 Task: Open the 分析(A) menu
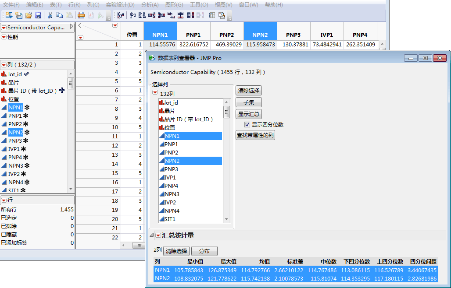pos(150,5)
